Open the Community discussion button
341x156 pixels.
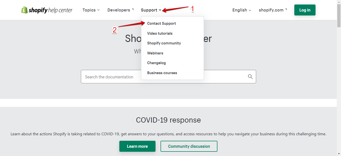coord(189,146)
